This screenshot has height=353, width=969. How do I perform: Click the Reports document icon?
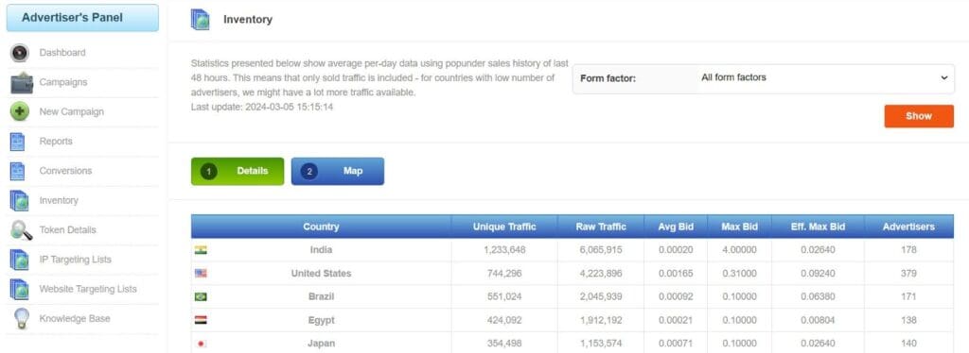pos(17,142)
